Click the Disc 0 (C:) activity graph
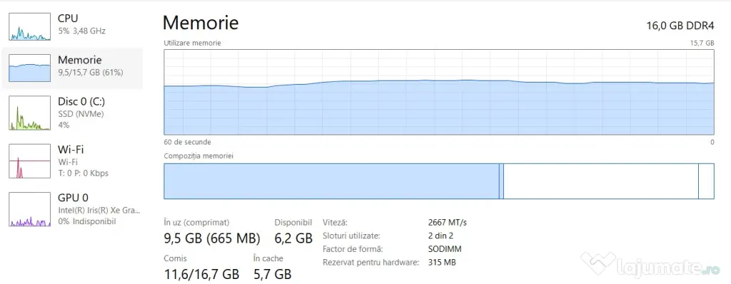731x284 pixels. point(30,113)
